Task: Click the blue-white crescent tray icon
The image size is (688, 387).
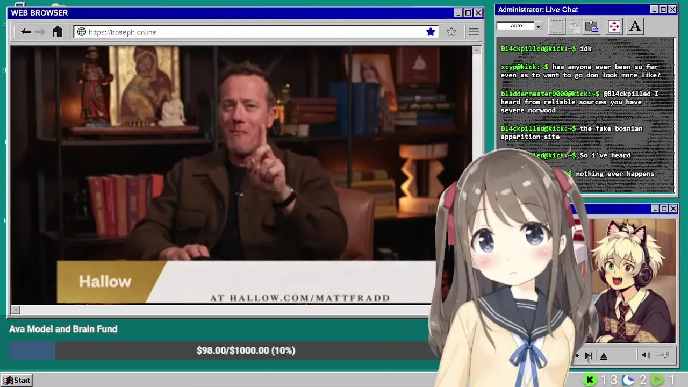Action: tap(628, 380)
